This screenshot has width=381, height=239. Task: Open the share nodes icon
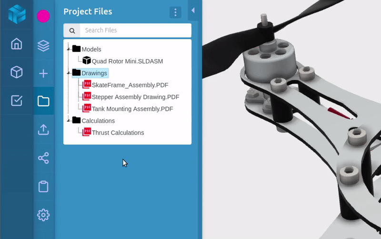(43, 158)
